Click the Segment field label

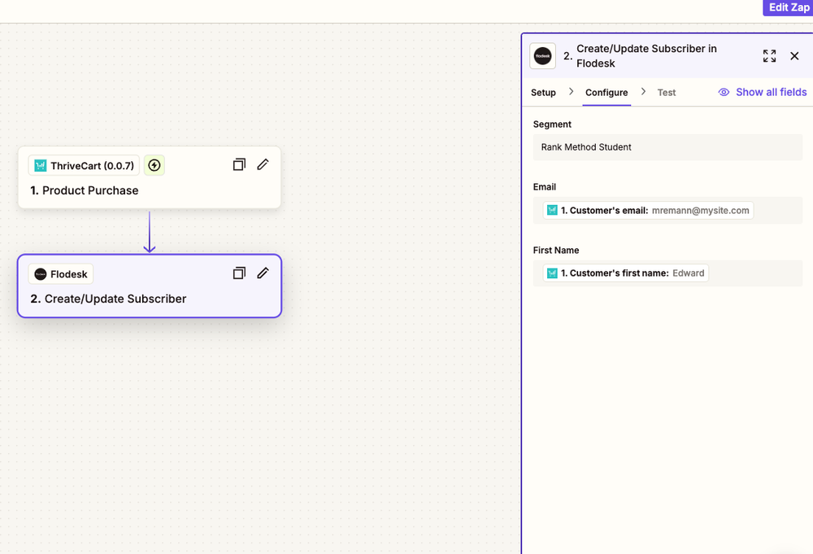(x=552, y=124)
